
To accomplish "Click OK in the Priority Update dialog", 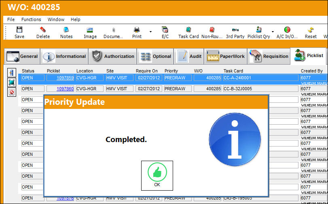I will pyautogui.click(x=157, y=176).
